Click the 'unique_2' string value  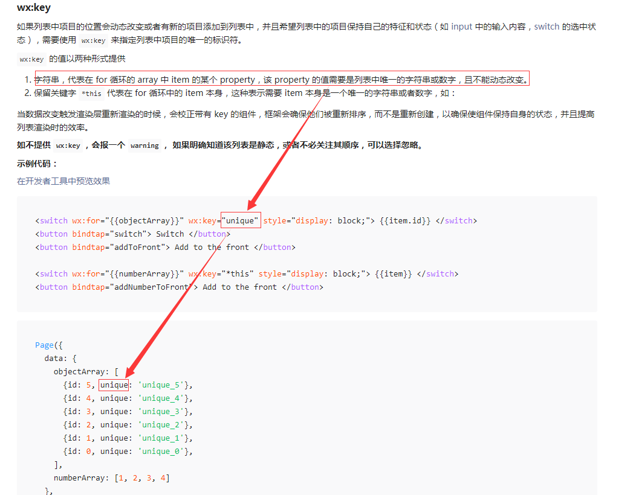[x=161, y=425]
